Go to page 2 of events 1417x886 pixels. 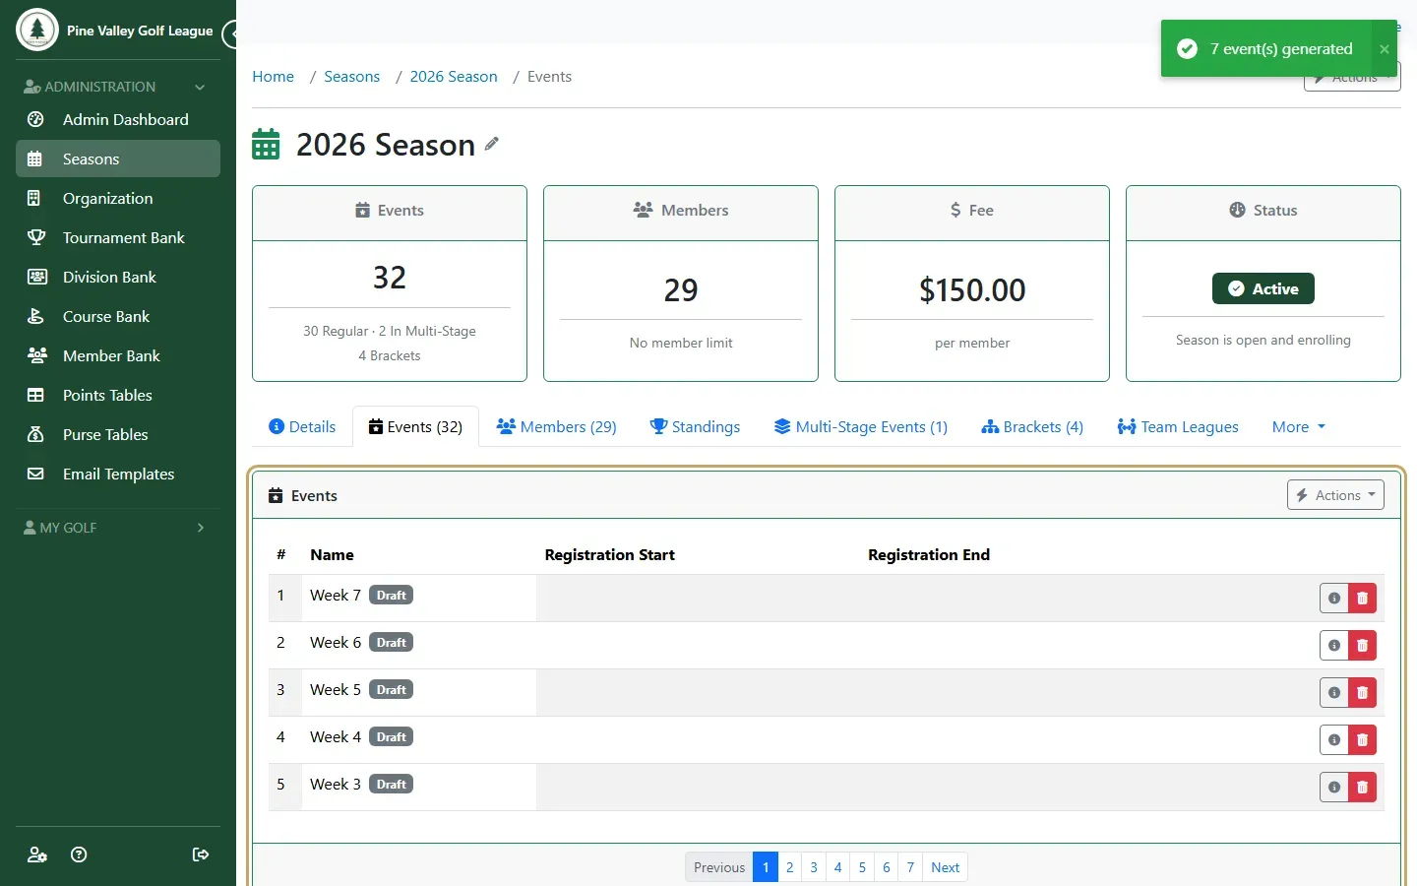789,867
